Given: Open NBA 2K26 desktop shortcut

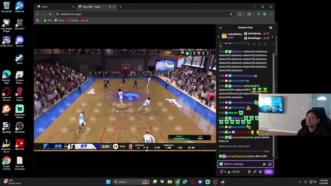Looking at the screenshot, I should [19, 145].
